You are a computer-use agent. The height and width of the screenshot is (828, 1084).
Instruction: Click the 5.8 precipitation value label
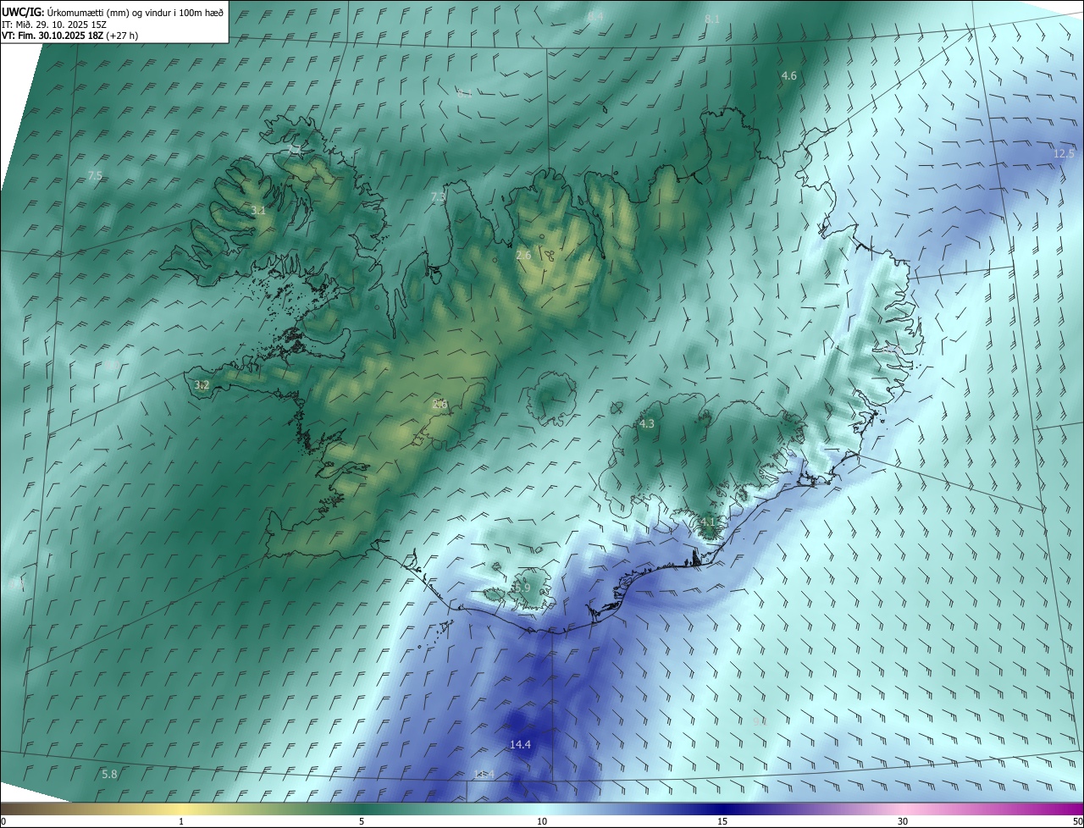point(109,775)
